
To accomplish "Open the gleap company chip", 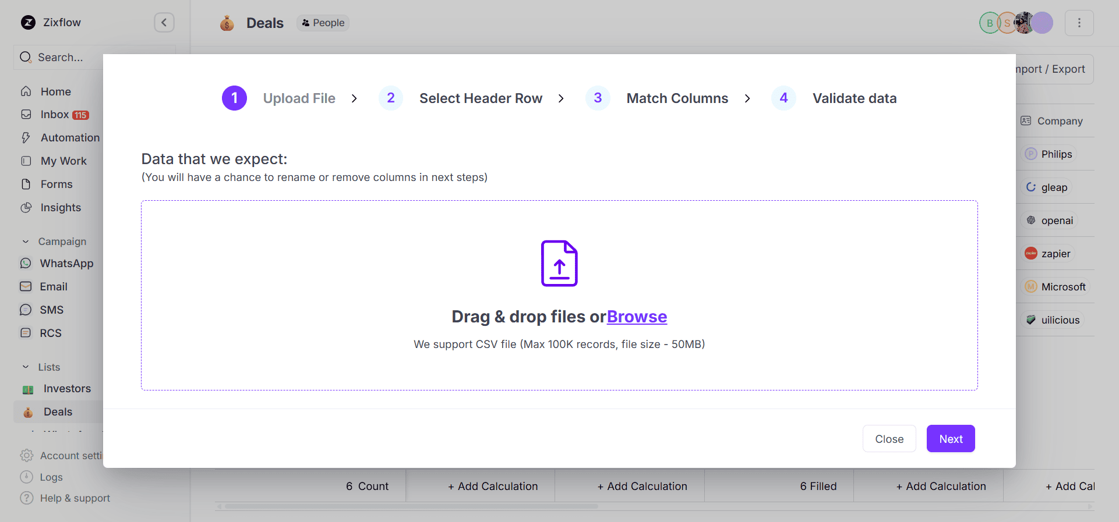I will click(1047, 187).
